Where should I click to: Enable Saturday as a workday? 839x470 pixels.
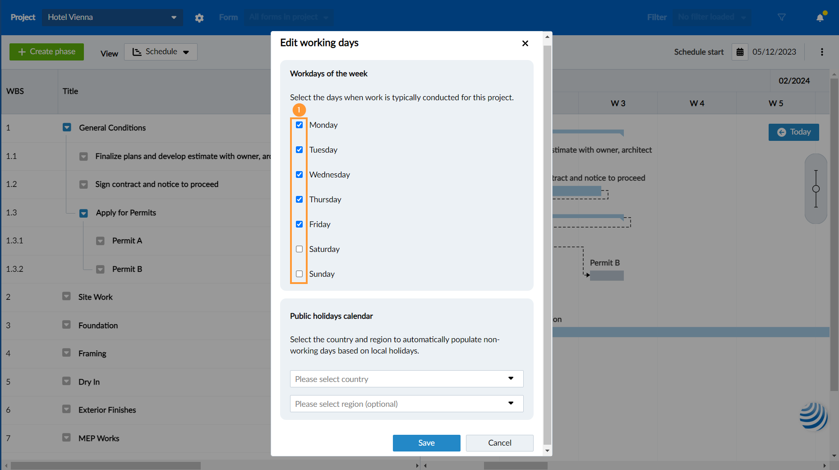tap(299, 249)
